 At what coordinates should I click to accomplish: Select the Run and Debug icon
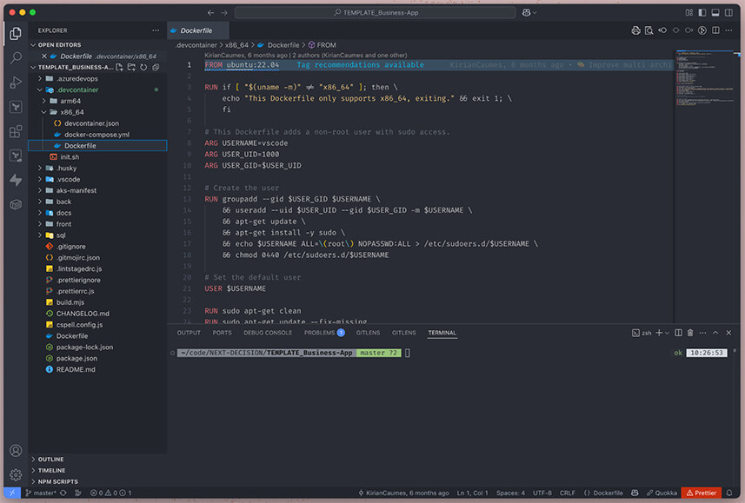14,83
